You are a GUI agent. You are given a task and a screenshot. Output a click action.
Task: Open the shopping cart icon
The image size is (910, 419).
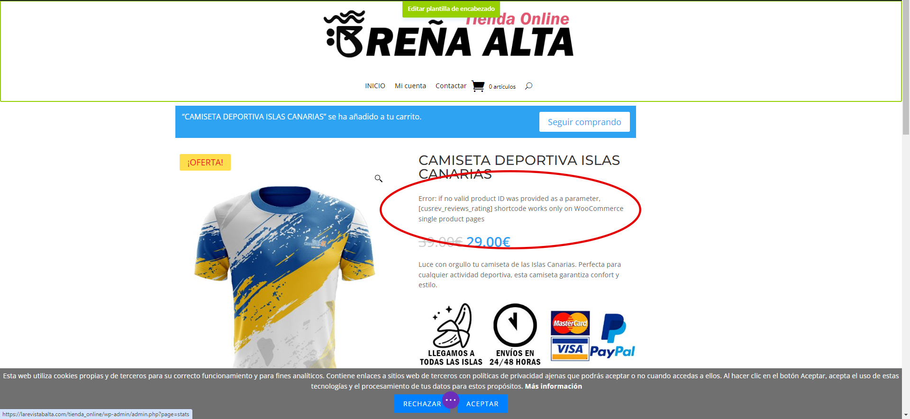click(x=478, y=86)
